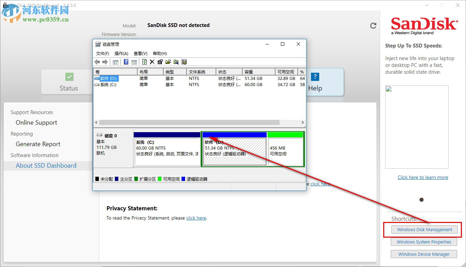Click the 34.72 GB free space cell

pos(286,85)
